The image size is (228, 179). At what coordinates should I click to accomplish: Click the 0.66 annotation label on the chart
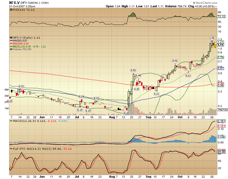[175, 61]
